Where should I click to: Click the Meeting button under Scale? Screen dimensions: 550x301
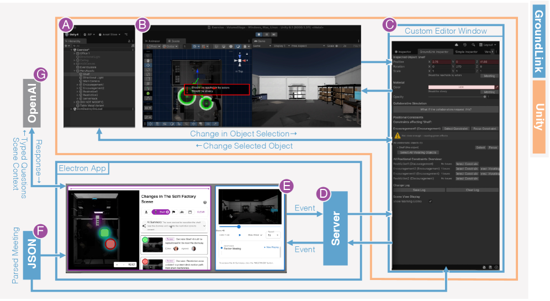(489, 76)
